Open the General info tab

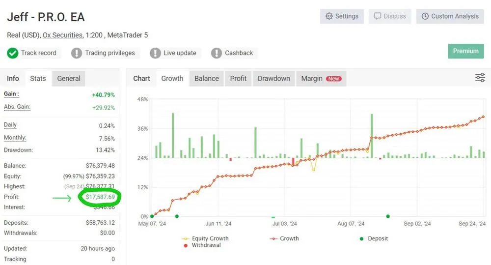(x=69, y=78)
